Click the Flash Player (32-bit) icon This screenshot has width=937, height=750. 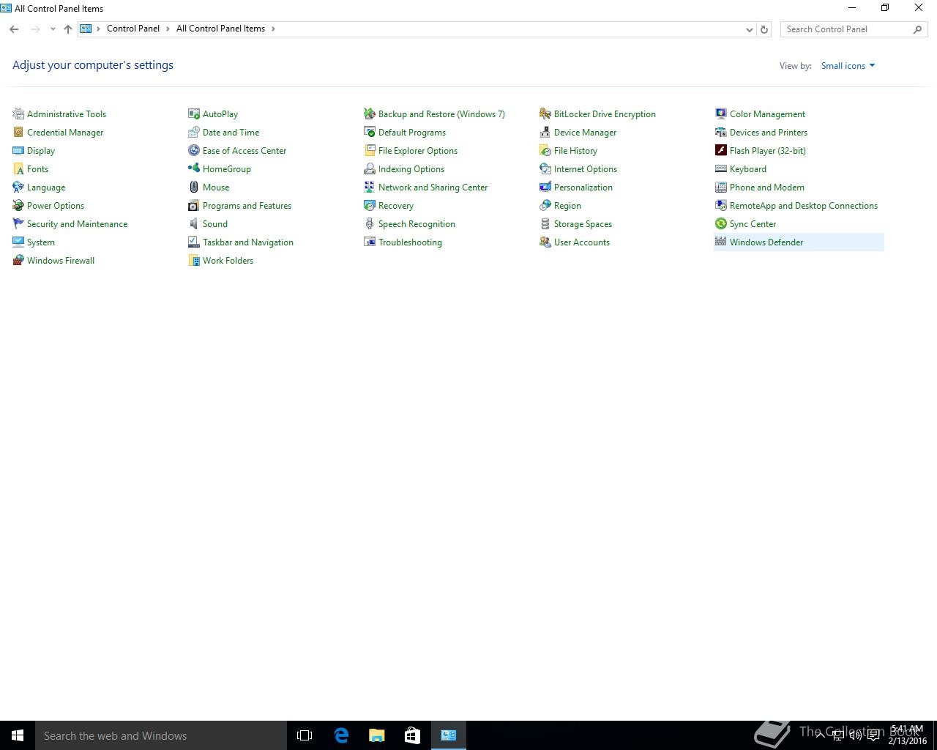(721, 151)
